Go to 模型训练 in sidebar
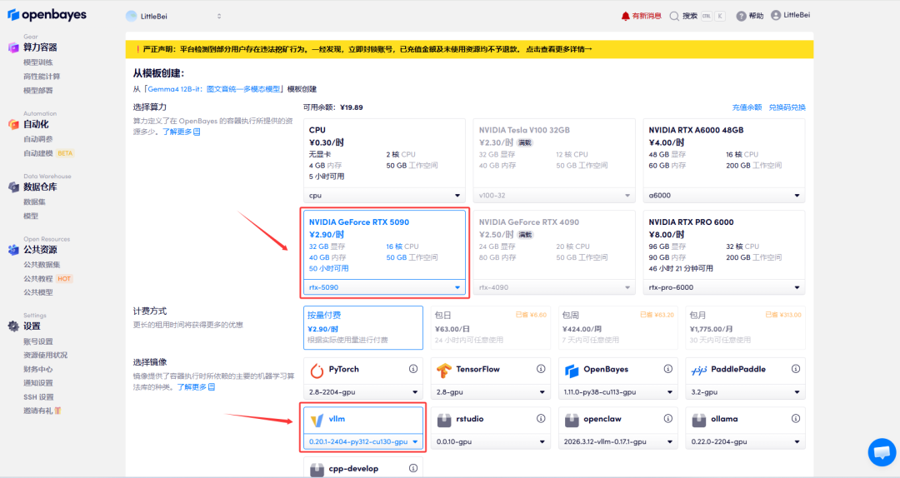This screenshot has height=478, width=900. [x=37, y=62]
